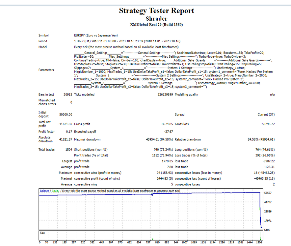Select the EURJPY (Euro vs Japanese Yen) value

coord(96,35)
